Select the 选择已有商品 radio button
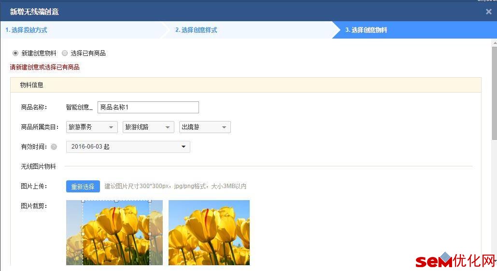The image size is (497, 271). [x=65, y=53]
